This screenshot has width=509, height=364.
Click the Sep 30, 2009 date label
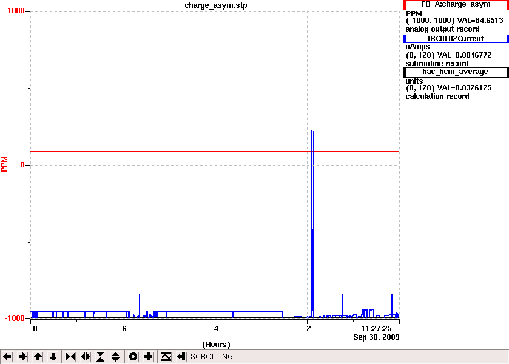click(376, 337)
